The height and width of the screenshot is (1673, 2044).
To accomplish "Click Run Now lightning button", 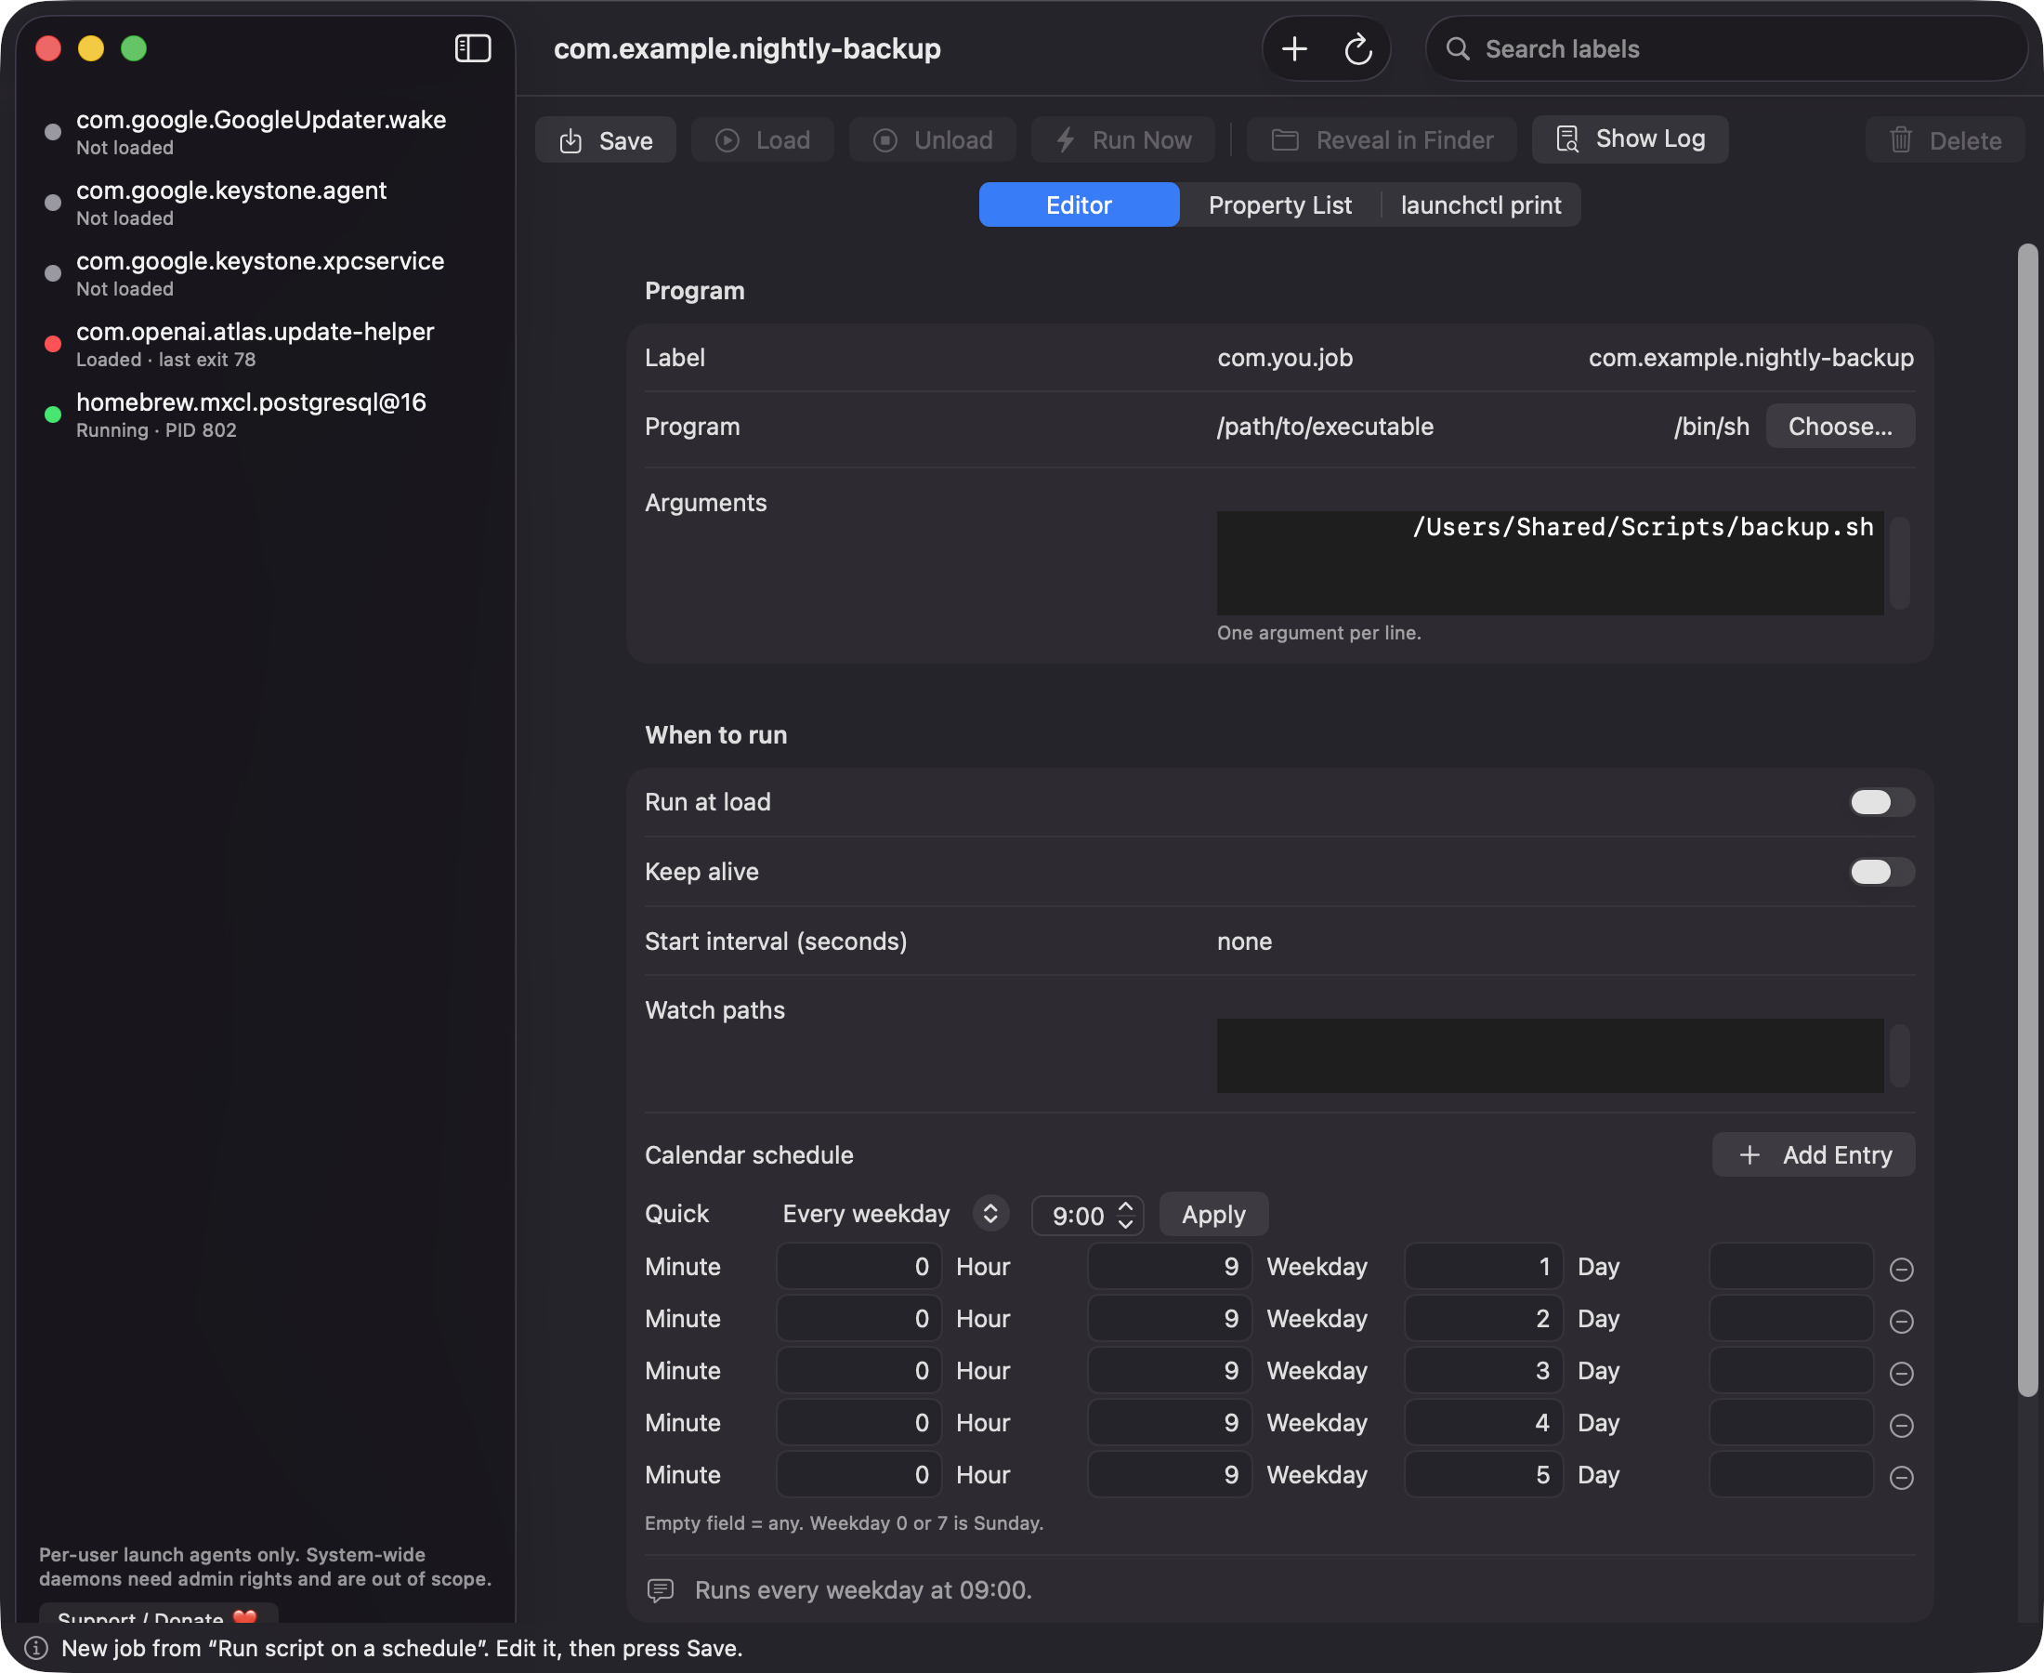I will [x=1123, y=139].
